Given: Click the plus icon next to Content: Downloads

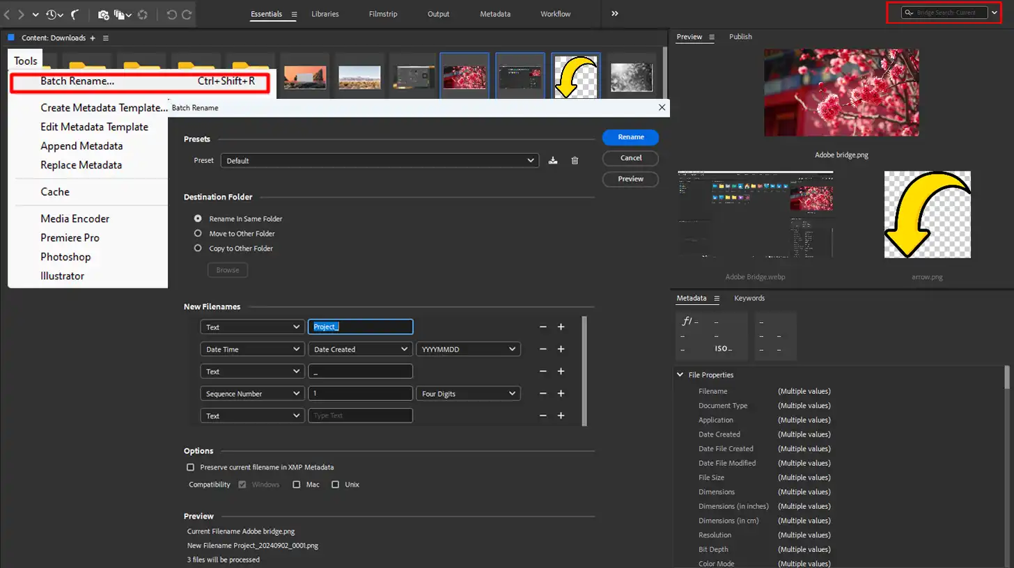Looking at the screenshot, I should click(x=93, y=38).
